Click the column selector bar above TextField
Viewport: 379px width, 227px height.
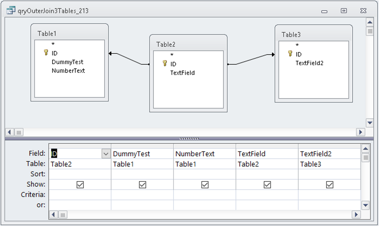[267, 146]
